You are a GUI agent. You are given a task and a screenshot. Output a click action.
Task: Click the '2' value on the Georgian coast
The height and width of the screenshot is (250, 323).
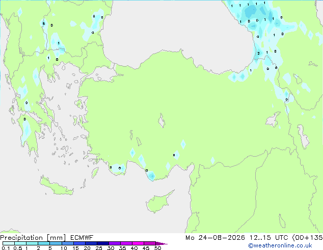[x=258, y=54]
